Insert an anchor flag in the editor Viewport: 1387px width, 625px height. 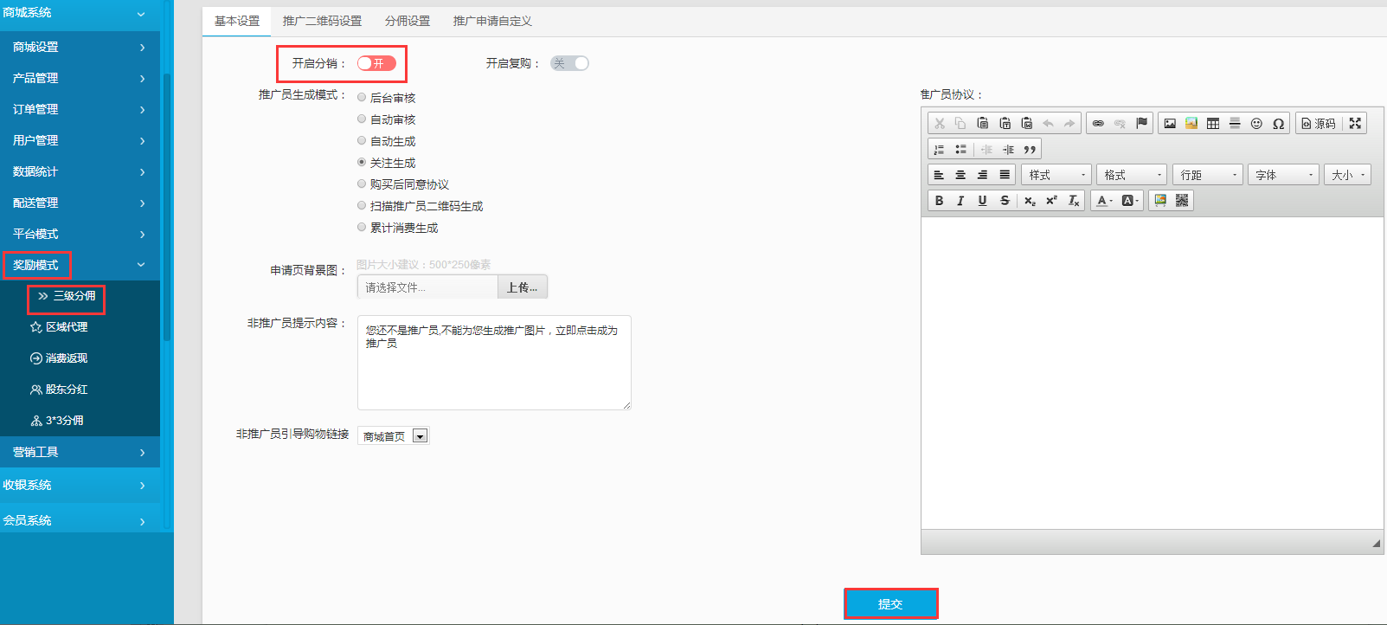pos(1141,124)
